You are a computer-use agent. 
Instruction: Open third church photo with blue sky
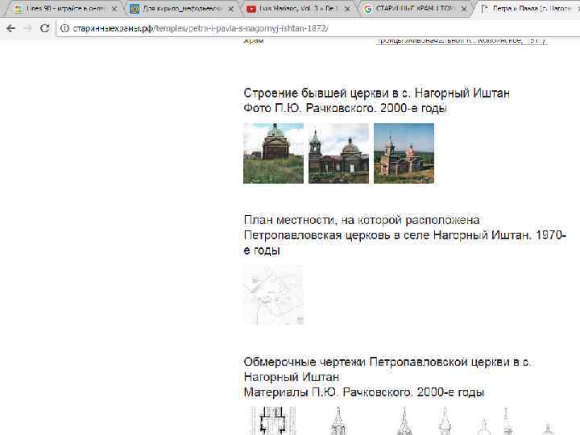(x=404, y=153)
